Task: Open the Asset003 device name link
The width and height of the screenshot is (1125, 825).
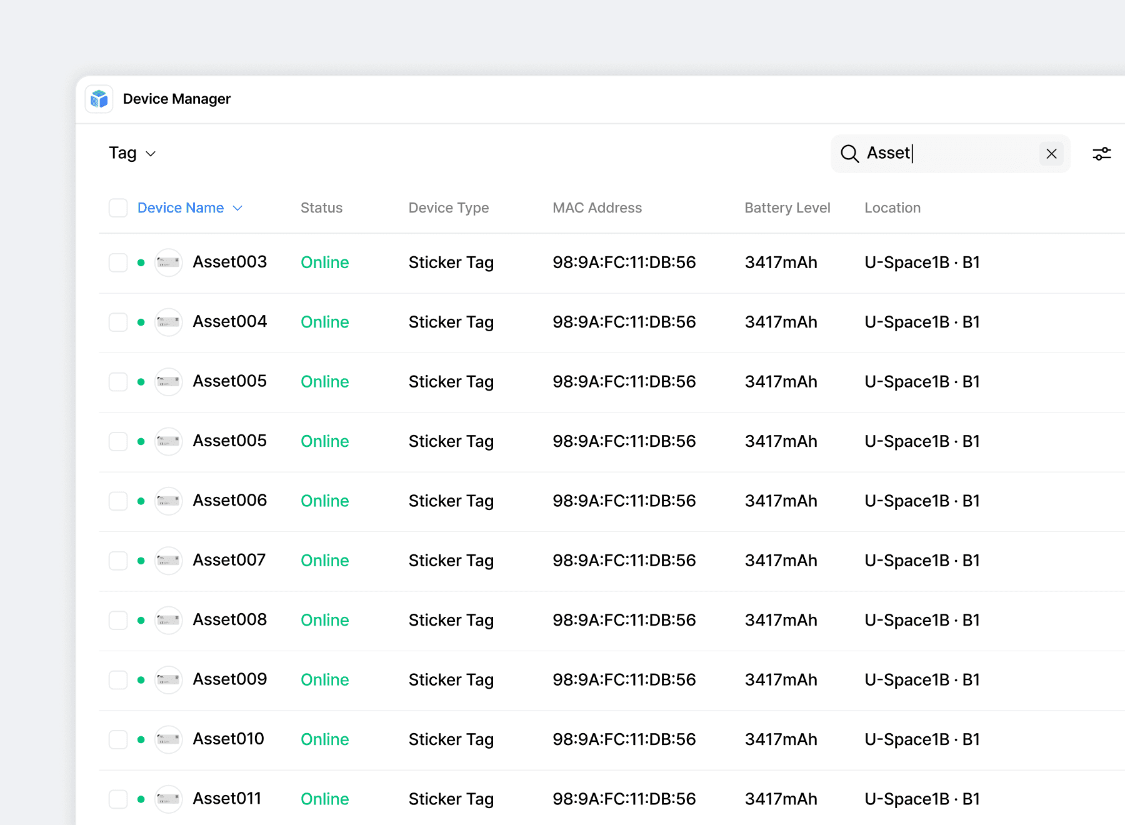Action: (x=229, y=262)
